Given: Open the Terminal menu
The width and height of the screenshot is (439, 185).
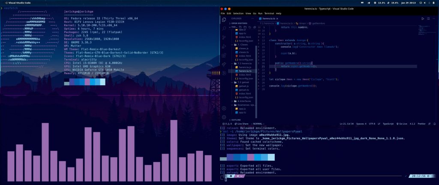Looking at the screenshot, I should 269,13.
